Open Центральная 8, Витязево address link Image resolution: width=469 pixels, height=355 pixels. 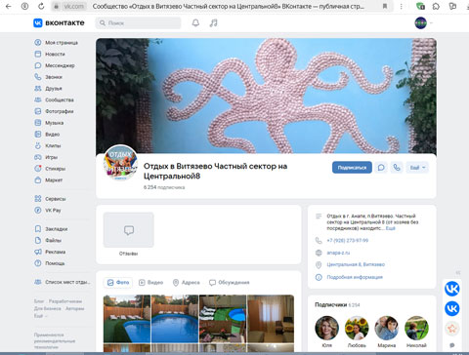point(356,264)
